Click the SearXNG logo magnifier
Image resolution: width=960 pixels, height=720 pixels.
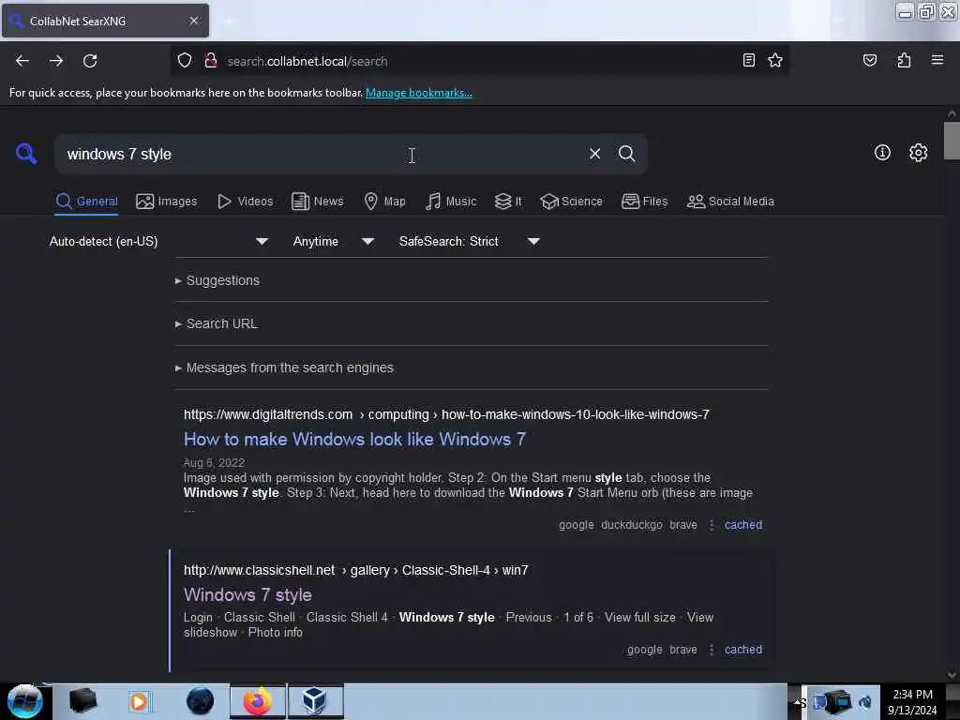(25, 153)
